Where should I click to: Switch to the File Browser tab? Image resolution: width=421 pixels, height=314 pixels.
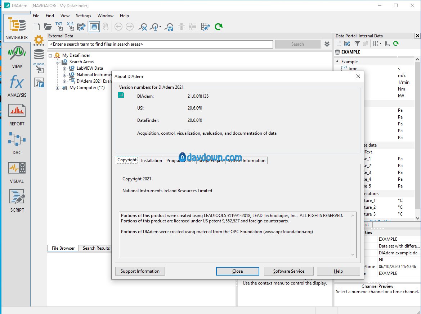[63, 248]
